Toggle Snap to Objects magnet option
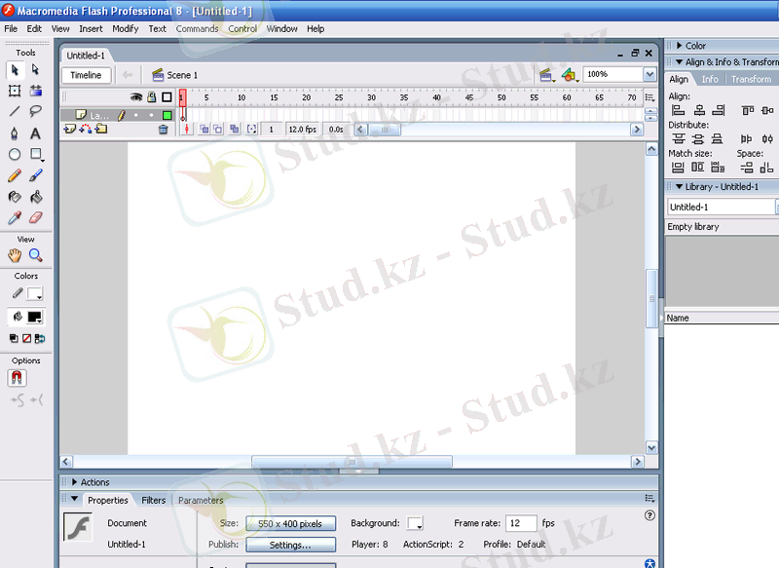 [x=17, y=378]
